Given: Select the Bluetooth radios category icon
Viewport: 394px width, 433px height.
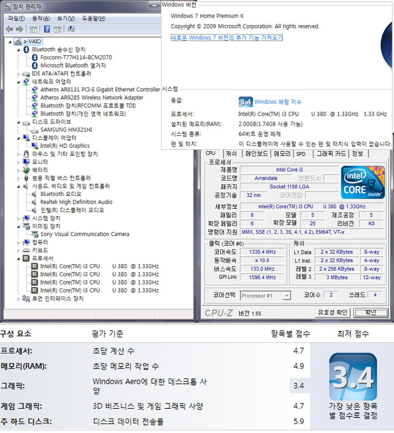Looking at the screenshot, I should coord(26,49).
